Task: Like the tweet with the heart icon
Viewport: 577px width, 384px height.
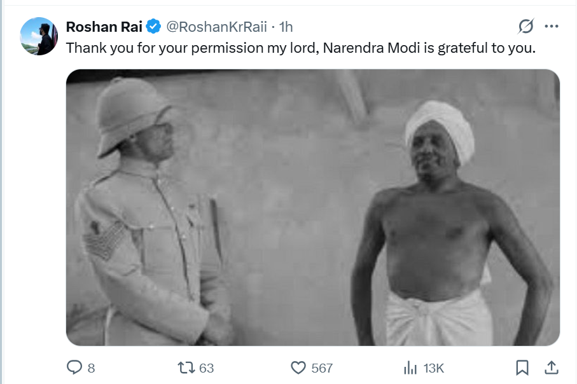Action: pyautogui.click(x=298, y=367)
